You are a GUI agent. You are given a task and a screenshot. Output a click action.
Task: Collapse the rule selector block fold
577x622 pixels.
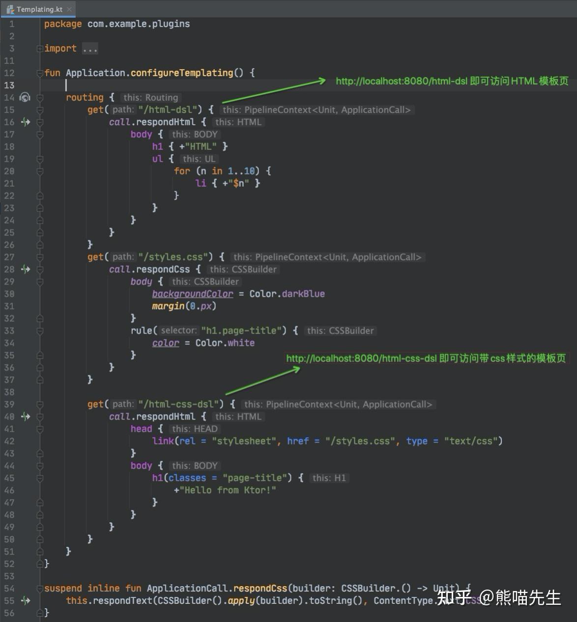pyautogui.click(x=39, y=331)
